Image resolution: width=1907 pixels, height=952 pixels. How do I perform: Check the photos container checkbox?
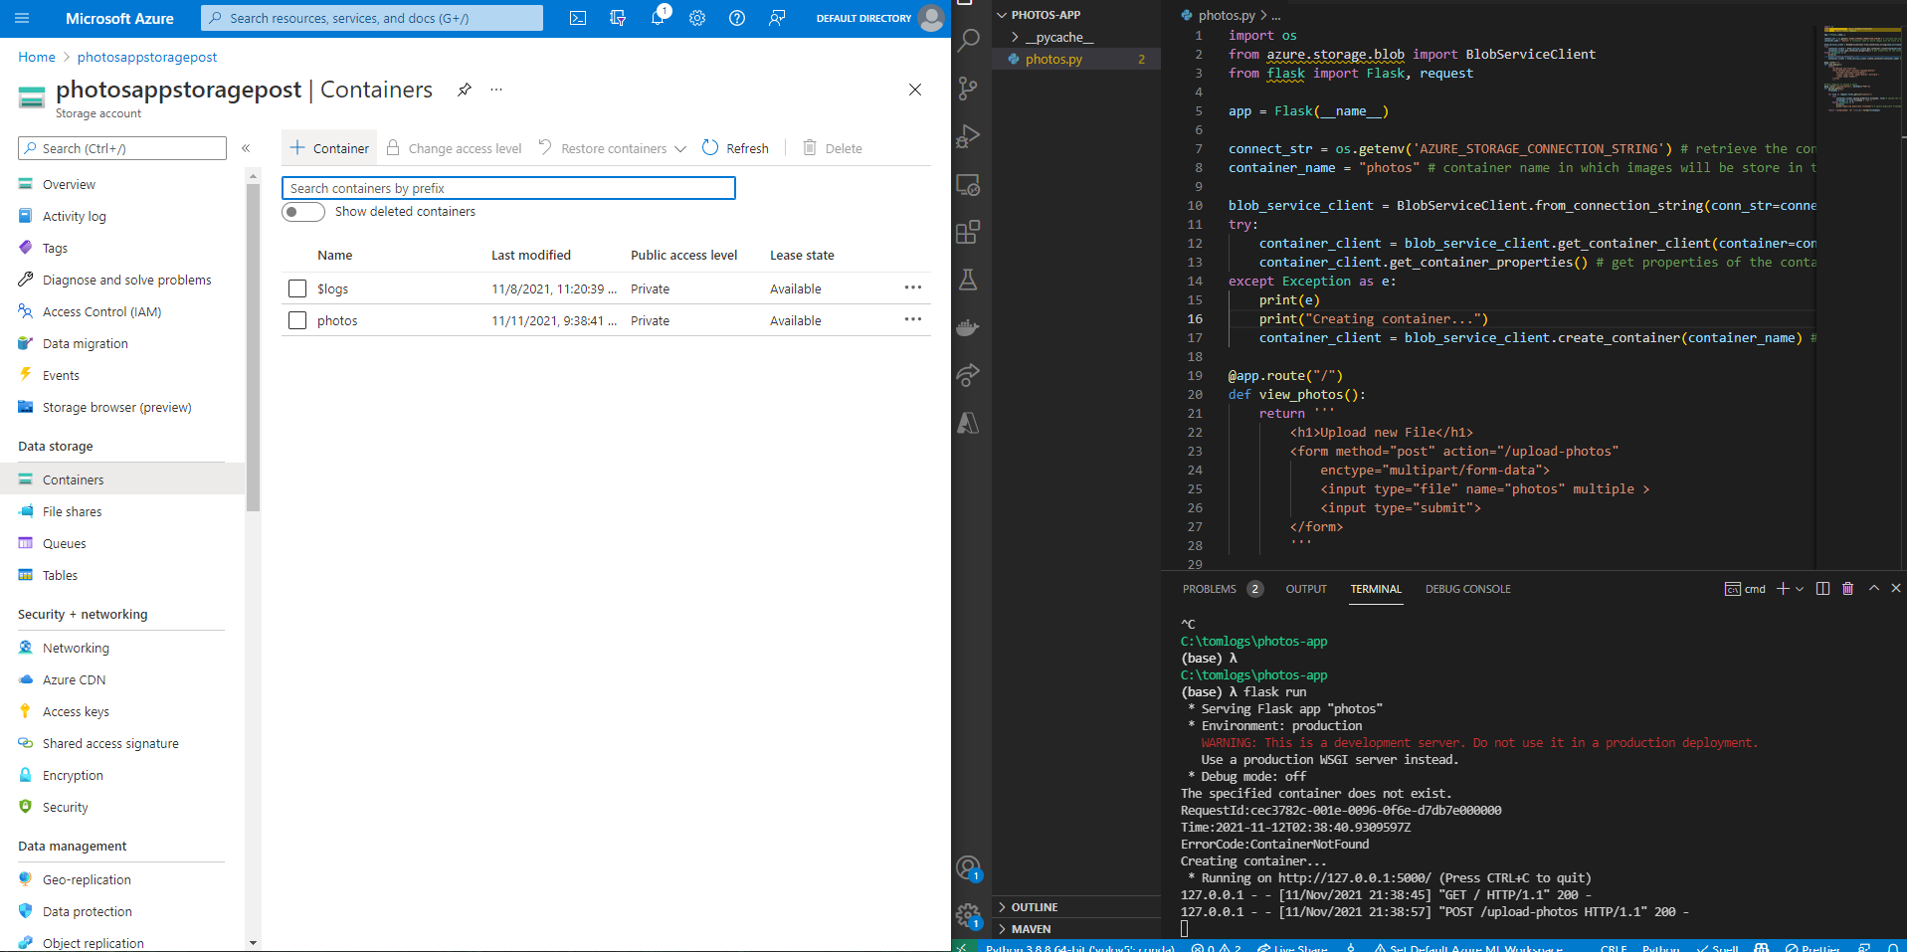[296, 320]
